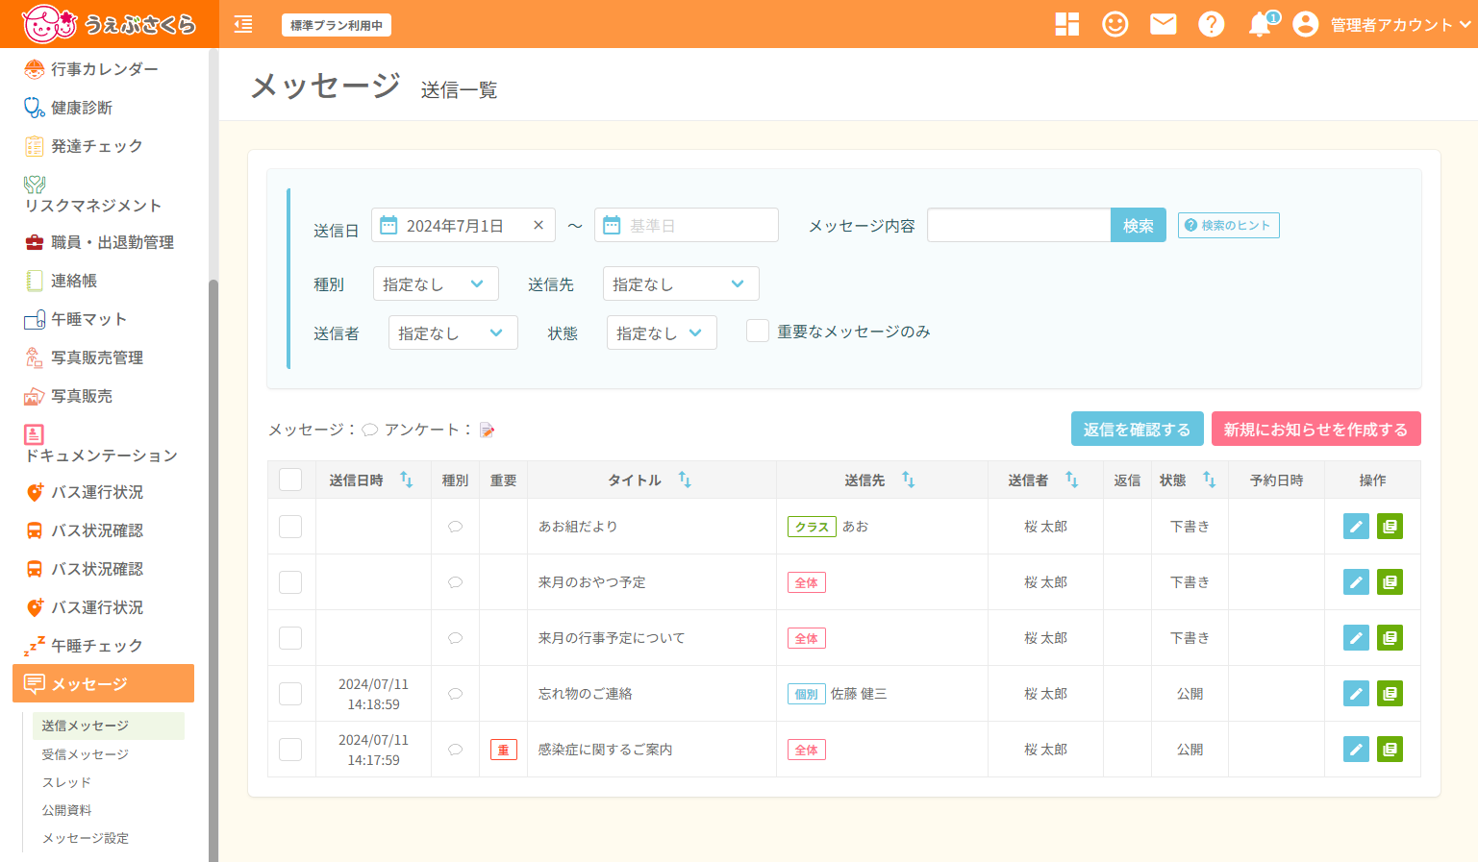Check the 来月のおやつ予定 row checkbox

pos(290,582)
